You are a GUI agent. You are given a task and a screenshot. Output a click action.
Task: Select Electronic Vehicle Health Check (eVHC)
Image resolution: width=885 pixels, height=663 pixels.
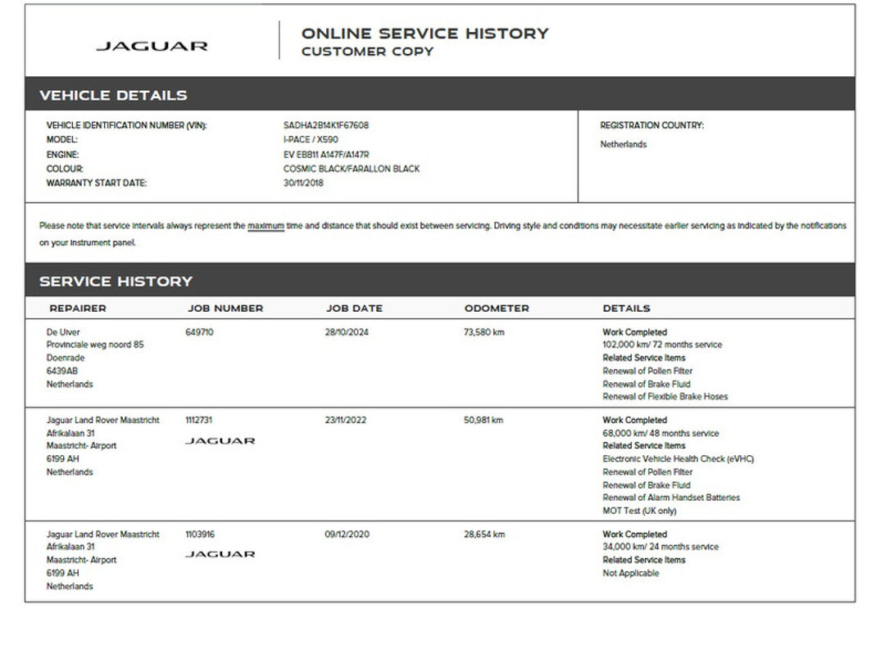tap(678, 459)
